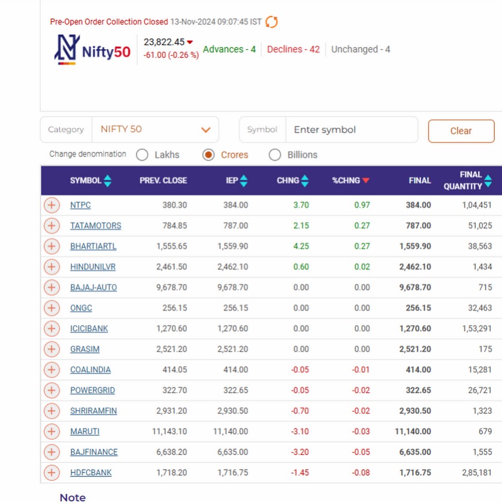Click BAJFINANCE change value -3.20
Screen dimensions: 502x502
300,452
